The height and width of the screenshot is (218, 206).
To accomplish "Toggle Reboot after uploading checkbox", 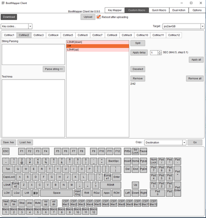I will tap(98, 17).
